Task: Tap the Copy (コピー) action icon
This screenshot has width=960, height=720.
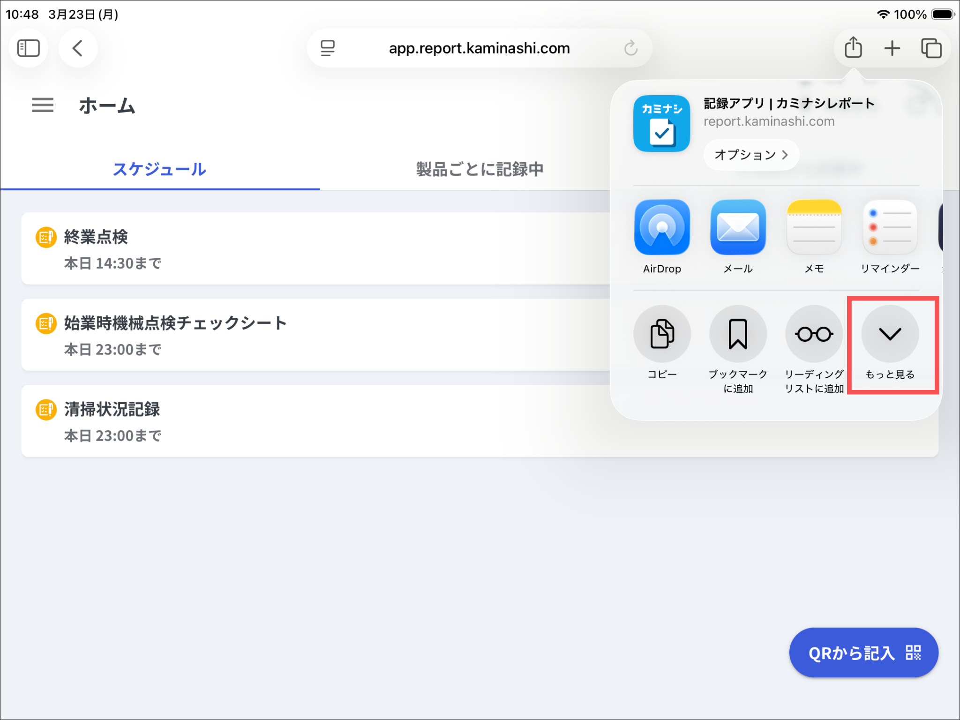Action: [661, 334]
